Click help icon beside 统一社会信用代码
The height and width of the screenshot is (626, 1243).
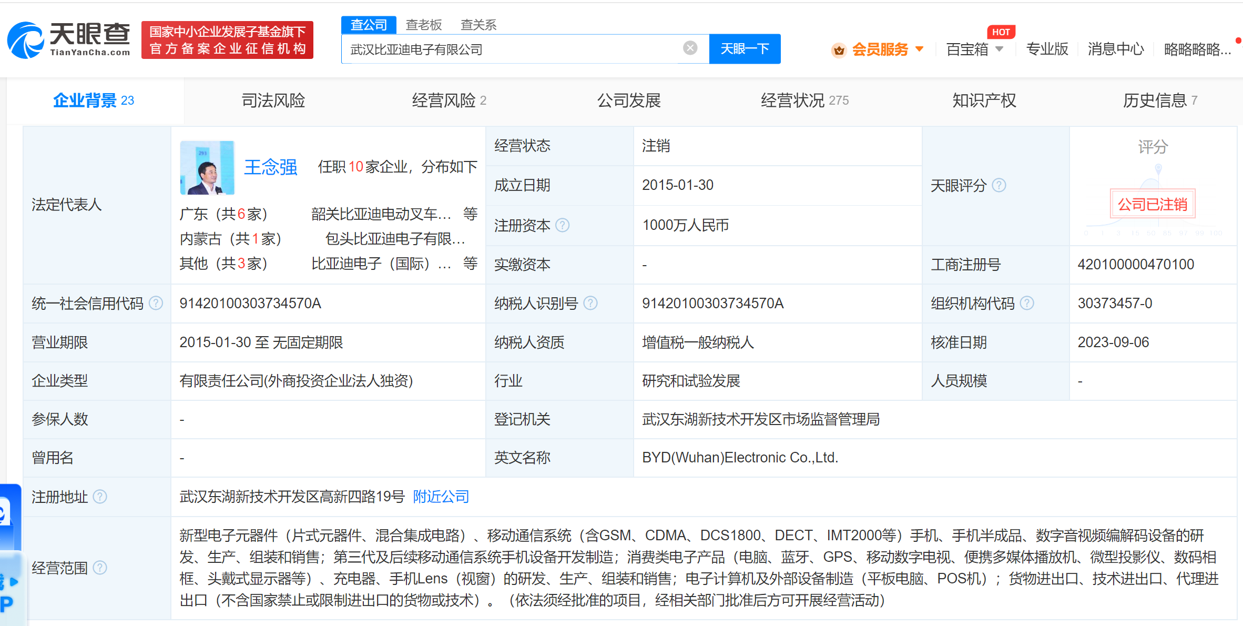(x=156, y=303)
